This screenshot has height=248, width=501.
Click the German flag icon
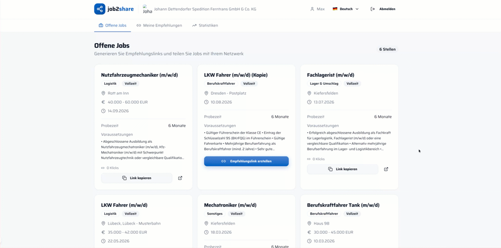pos(335,9)
